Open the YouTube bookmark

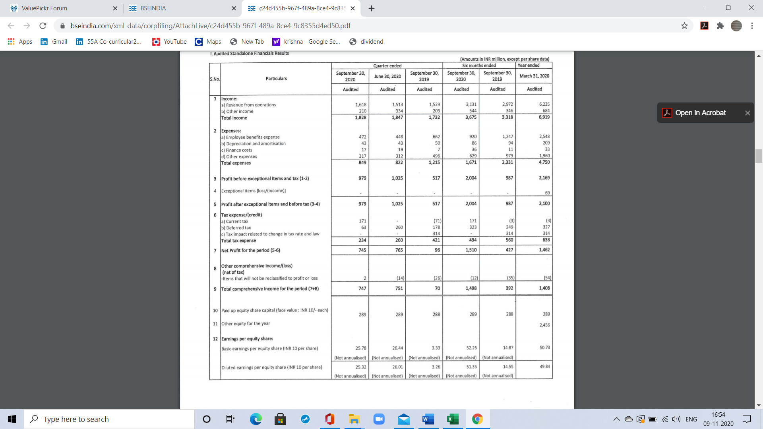coord(169,42)
